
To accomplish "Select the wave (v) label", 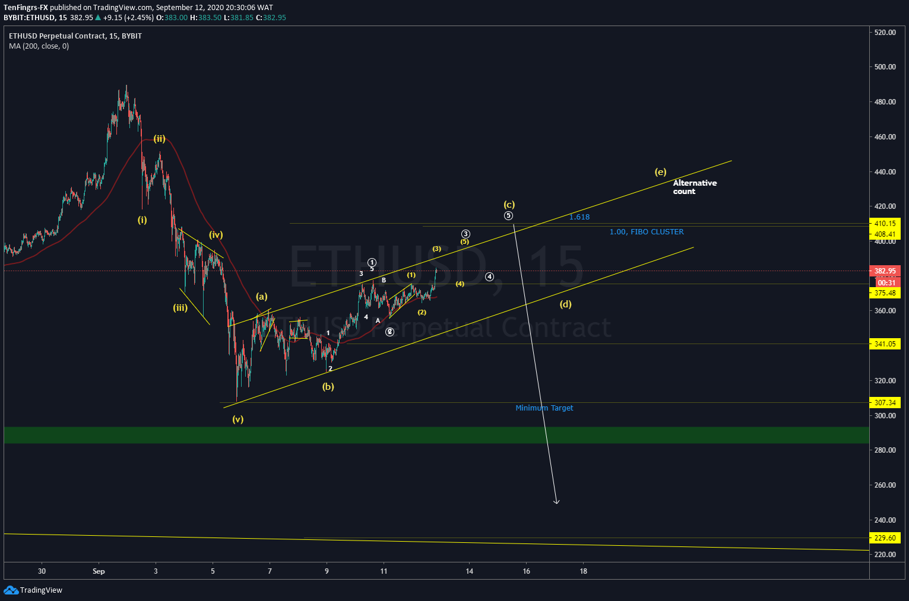I will coord(237,419).
